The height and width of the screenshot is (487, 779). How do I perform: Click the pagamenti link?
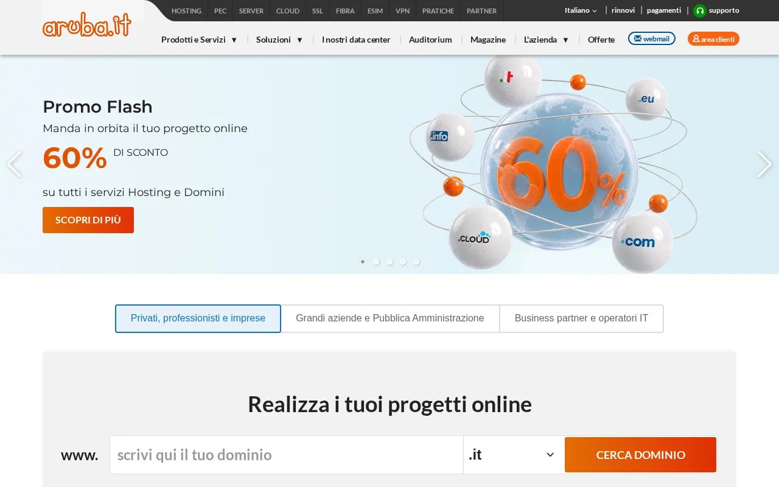(664, 10)
